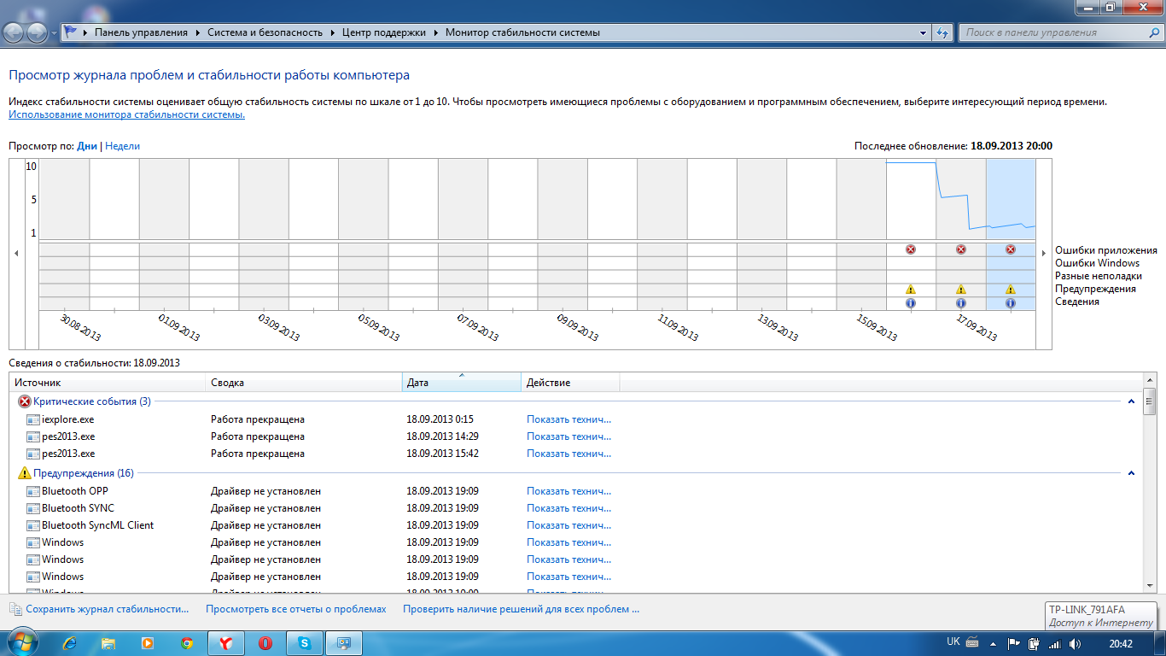
Task: Click the critical error icon for 17.09.2013
Action: coord(961,249)
